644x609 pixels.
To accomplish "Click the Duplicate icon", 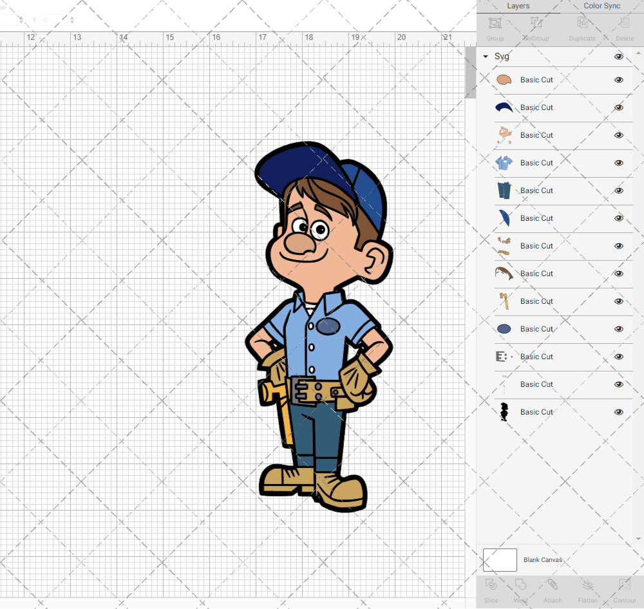I will (x=582, y=23).
